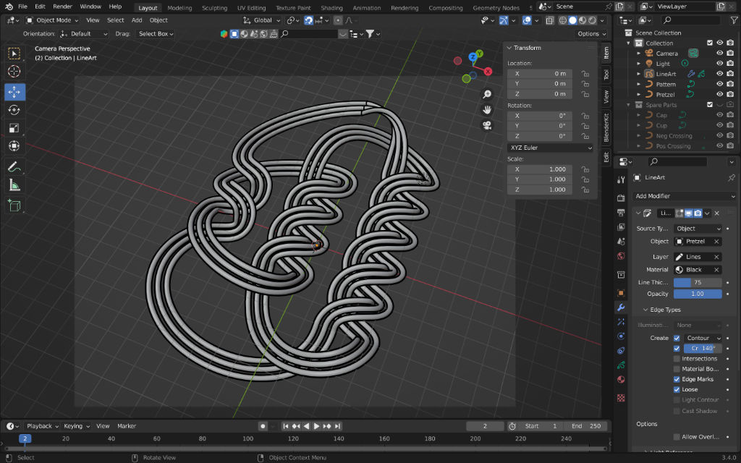Click the Add Cube tool
741x463 pixels.
(x=14, y=206)
